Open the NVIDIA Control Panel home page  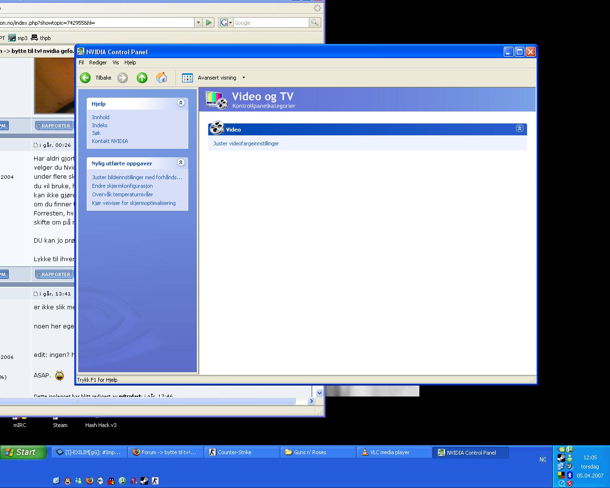point(162,78)
